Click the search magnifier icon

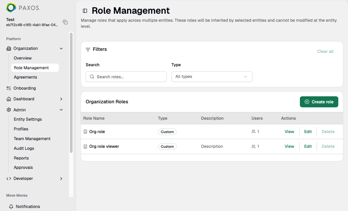tap(92, 77)
